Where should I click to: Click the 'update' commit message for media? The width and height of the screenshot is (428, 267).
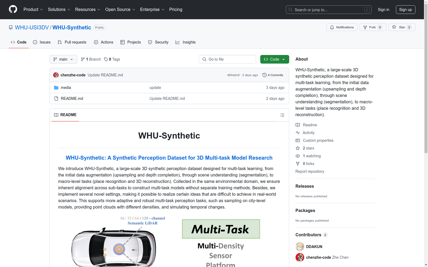click(x=155, y=88)
